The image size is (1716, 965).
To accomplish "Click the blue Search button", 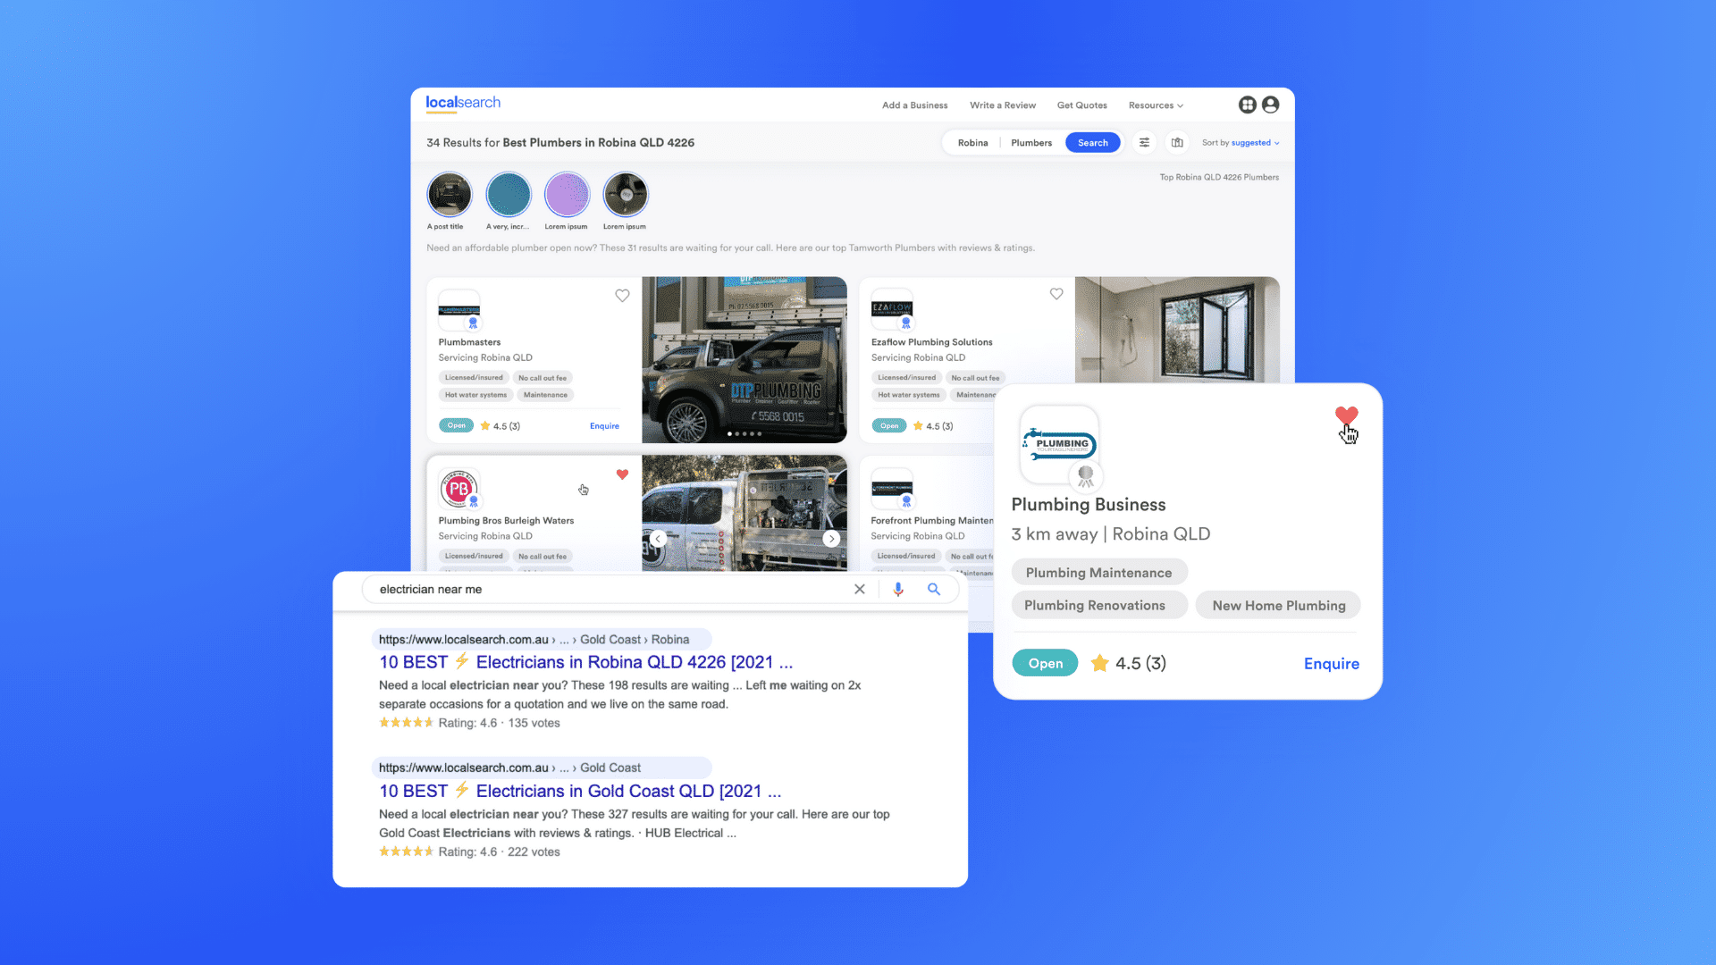I will [1092, 143].
